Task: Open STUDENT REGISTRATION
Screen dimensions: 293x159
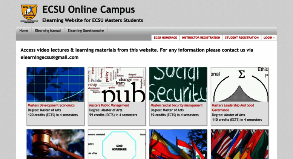Action: point(242,38)
